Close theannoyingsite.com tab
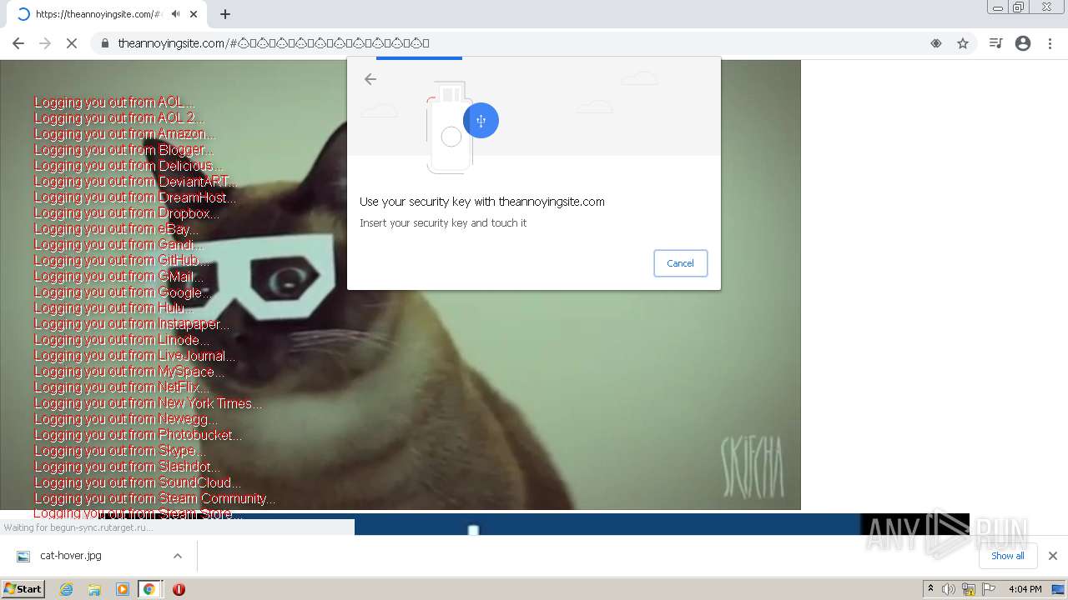The width and height of the screenshot is (1068, 600). click(194, 14)
